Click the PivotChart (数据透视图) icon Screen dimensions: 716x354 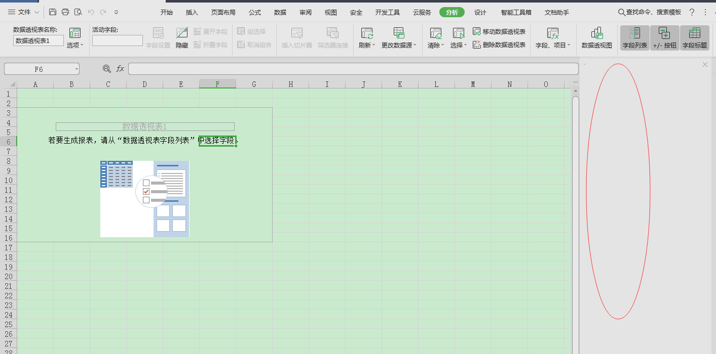[x=596, y=34]
